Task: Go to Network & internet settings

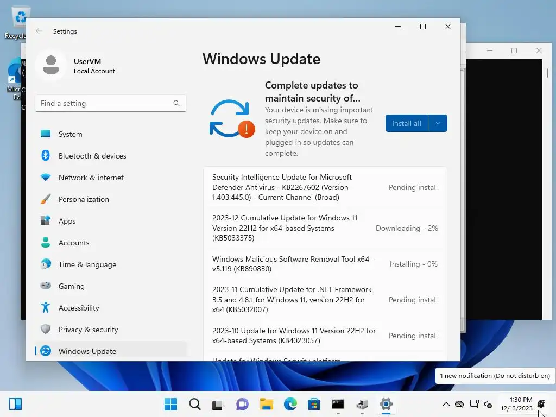Action: point(111,178)
